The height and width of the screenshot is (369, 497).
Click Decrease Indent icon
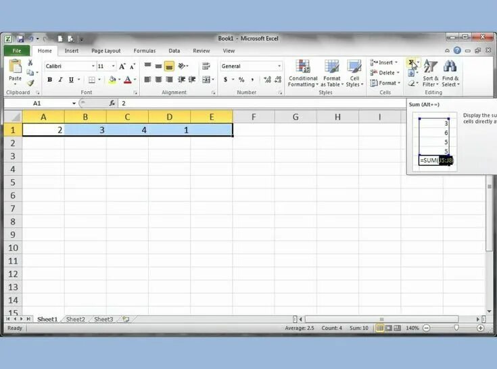[x=181, y=80]
